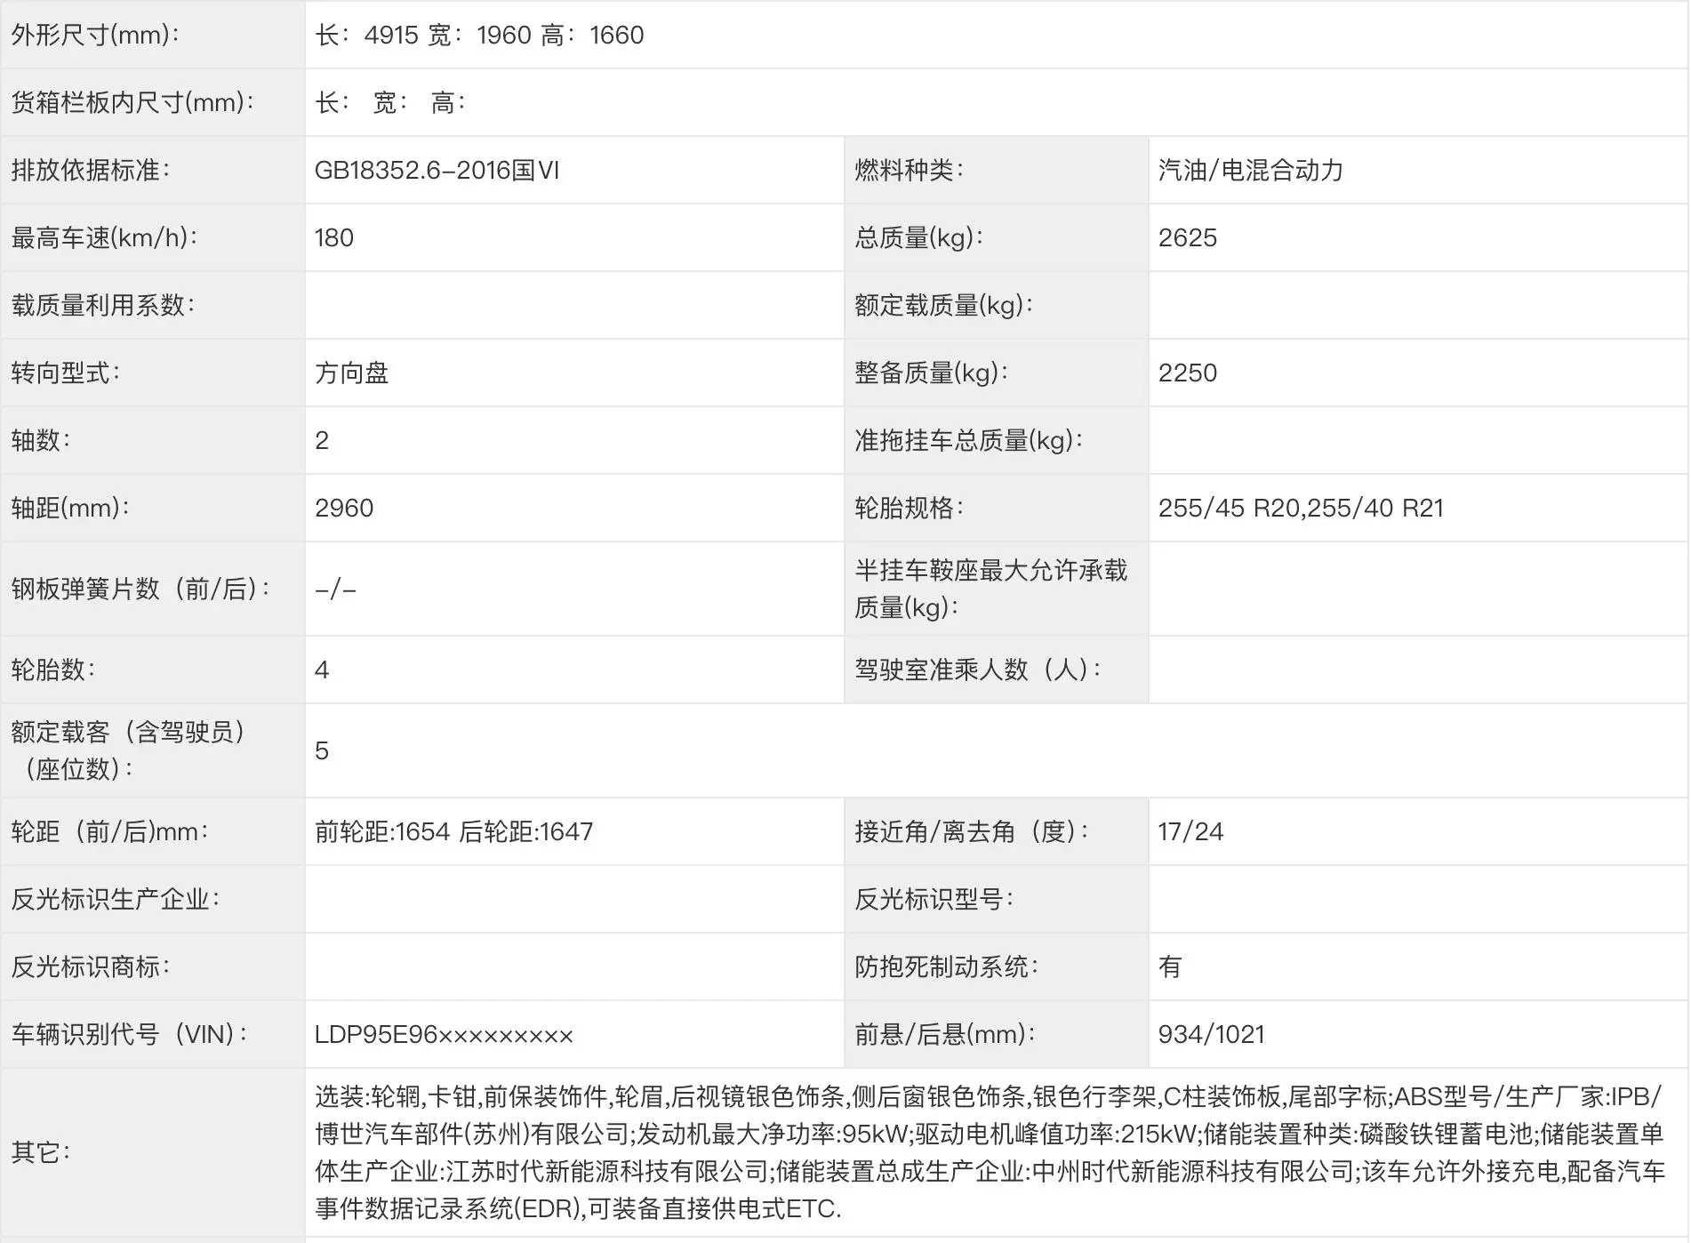Click the 最高车速(km/h) label

tap(104, 237)
